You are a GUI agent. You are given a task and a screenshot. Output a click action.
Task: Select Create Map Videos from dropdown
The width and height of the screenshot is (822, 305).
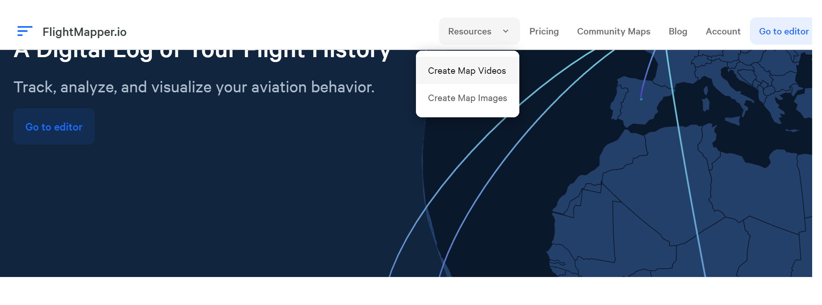click(x=467, y=71)
